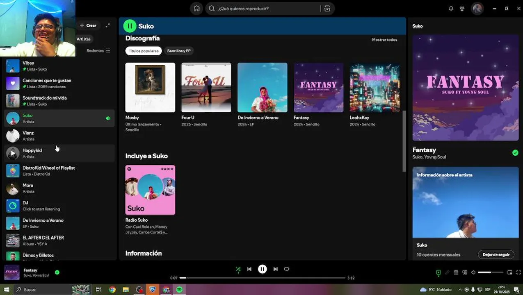Screen dimensions: 523x295
Task: Seek in the song progress bar
Action: click(x=263, y=278)
